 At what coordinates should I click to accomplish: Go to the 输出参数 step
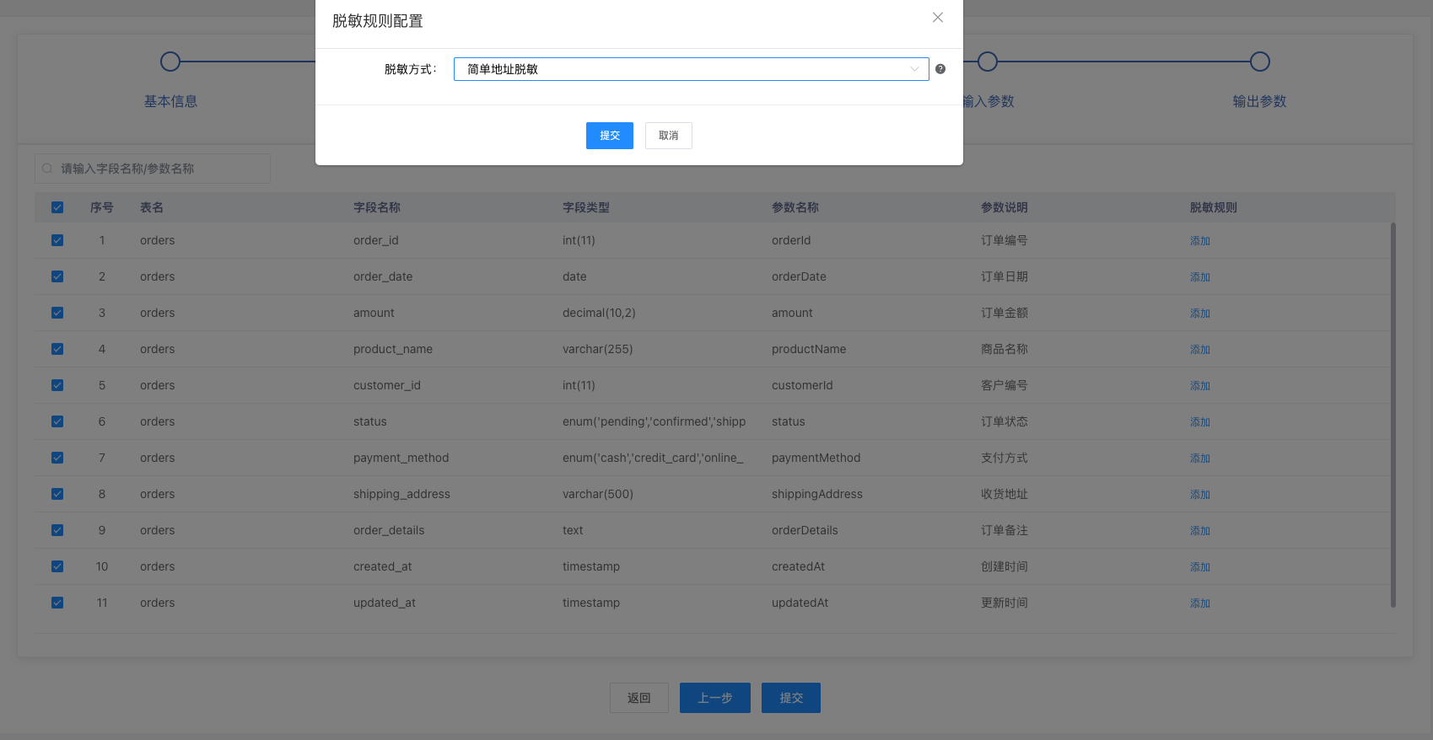[1259, 62]
